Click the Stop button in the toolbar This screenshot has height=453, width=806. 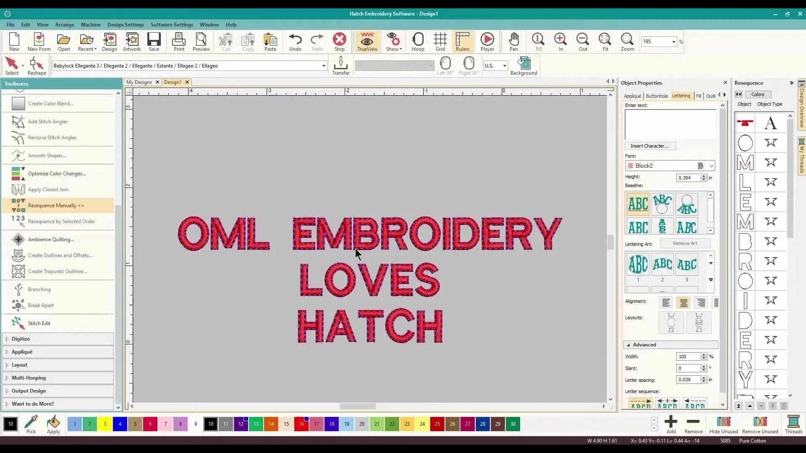tap(340, 42)
